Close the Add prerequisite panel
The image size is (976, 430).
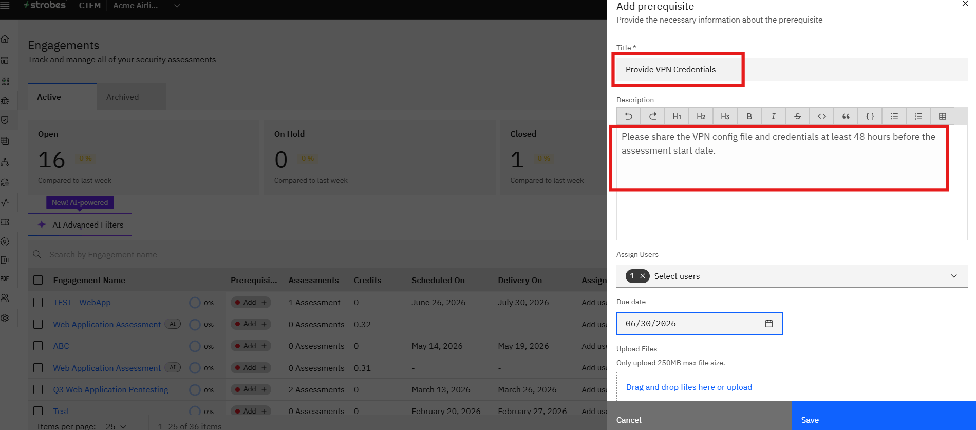click(x=965, y=4)
